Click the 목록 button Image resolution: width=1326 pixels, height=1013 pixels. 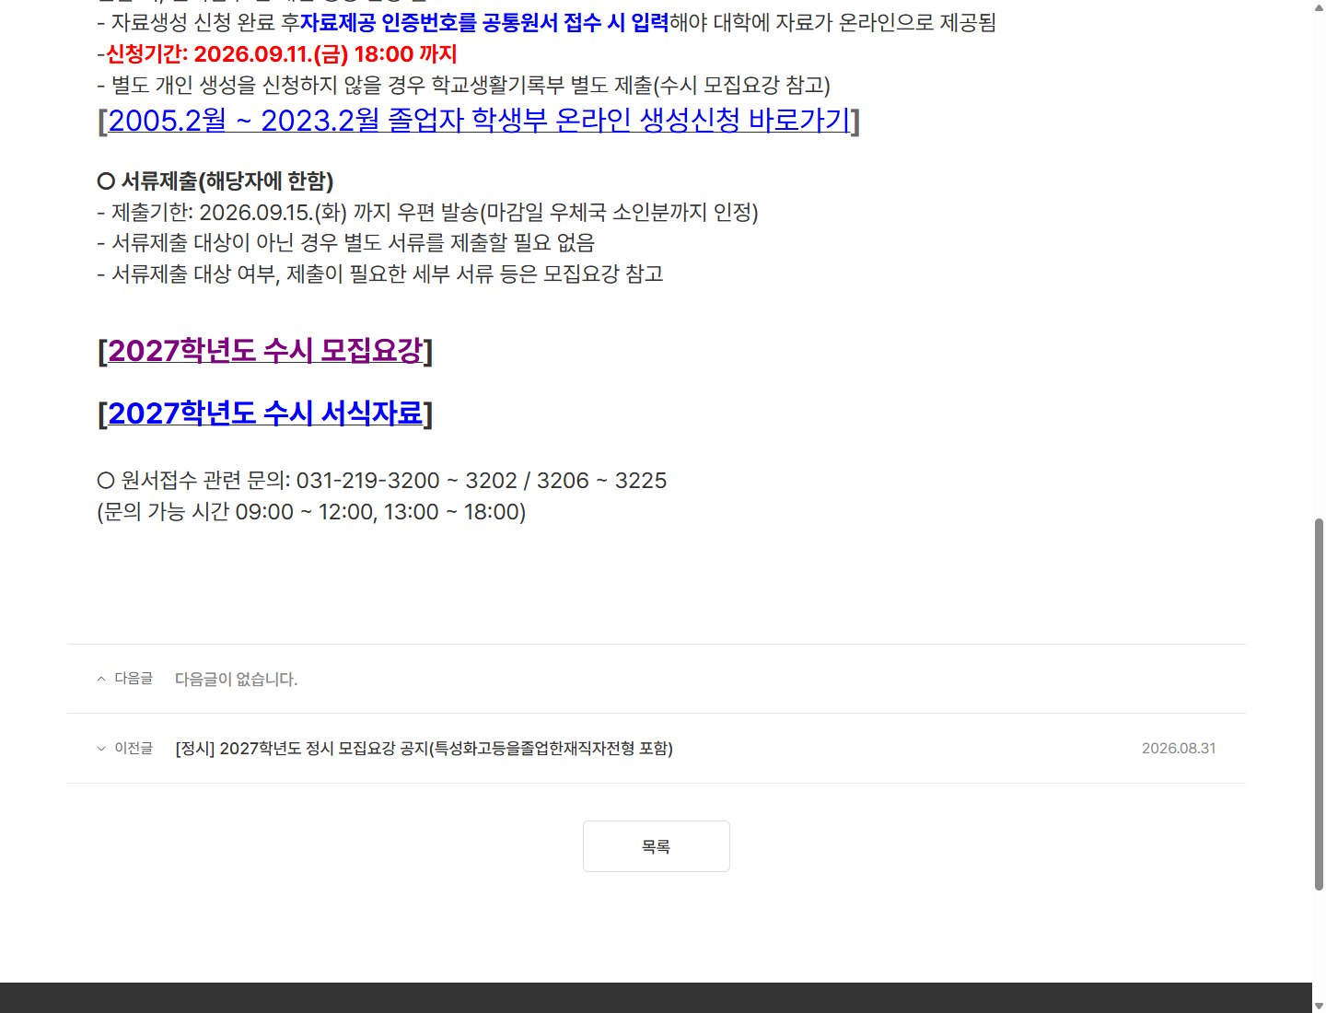(657, 846)
